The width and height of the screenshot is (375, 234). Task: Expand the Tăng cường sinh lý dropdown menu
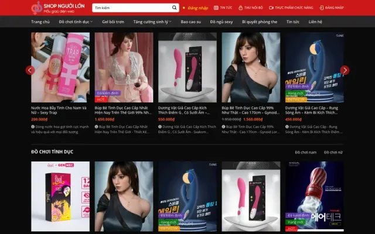point(152,22)
